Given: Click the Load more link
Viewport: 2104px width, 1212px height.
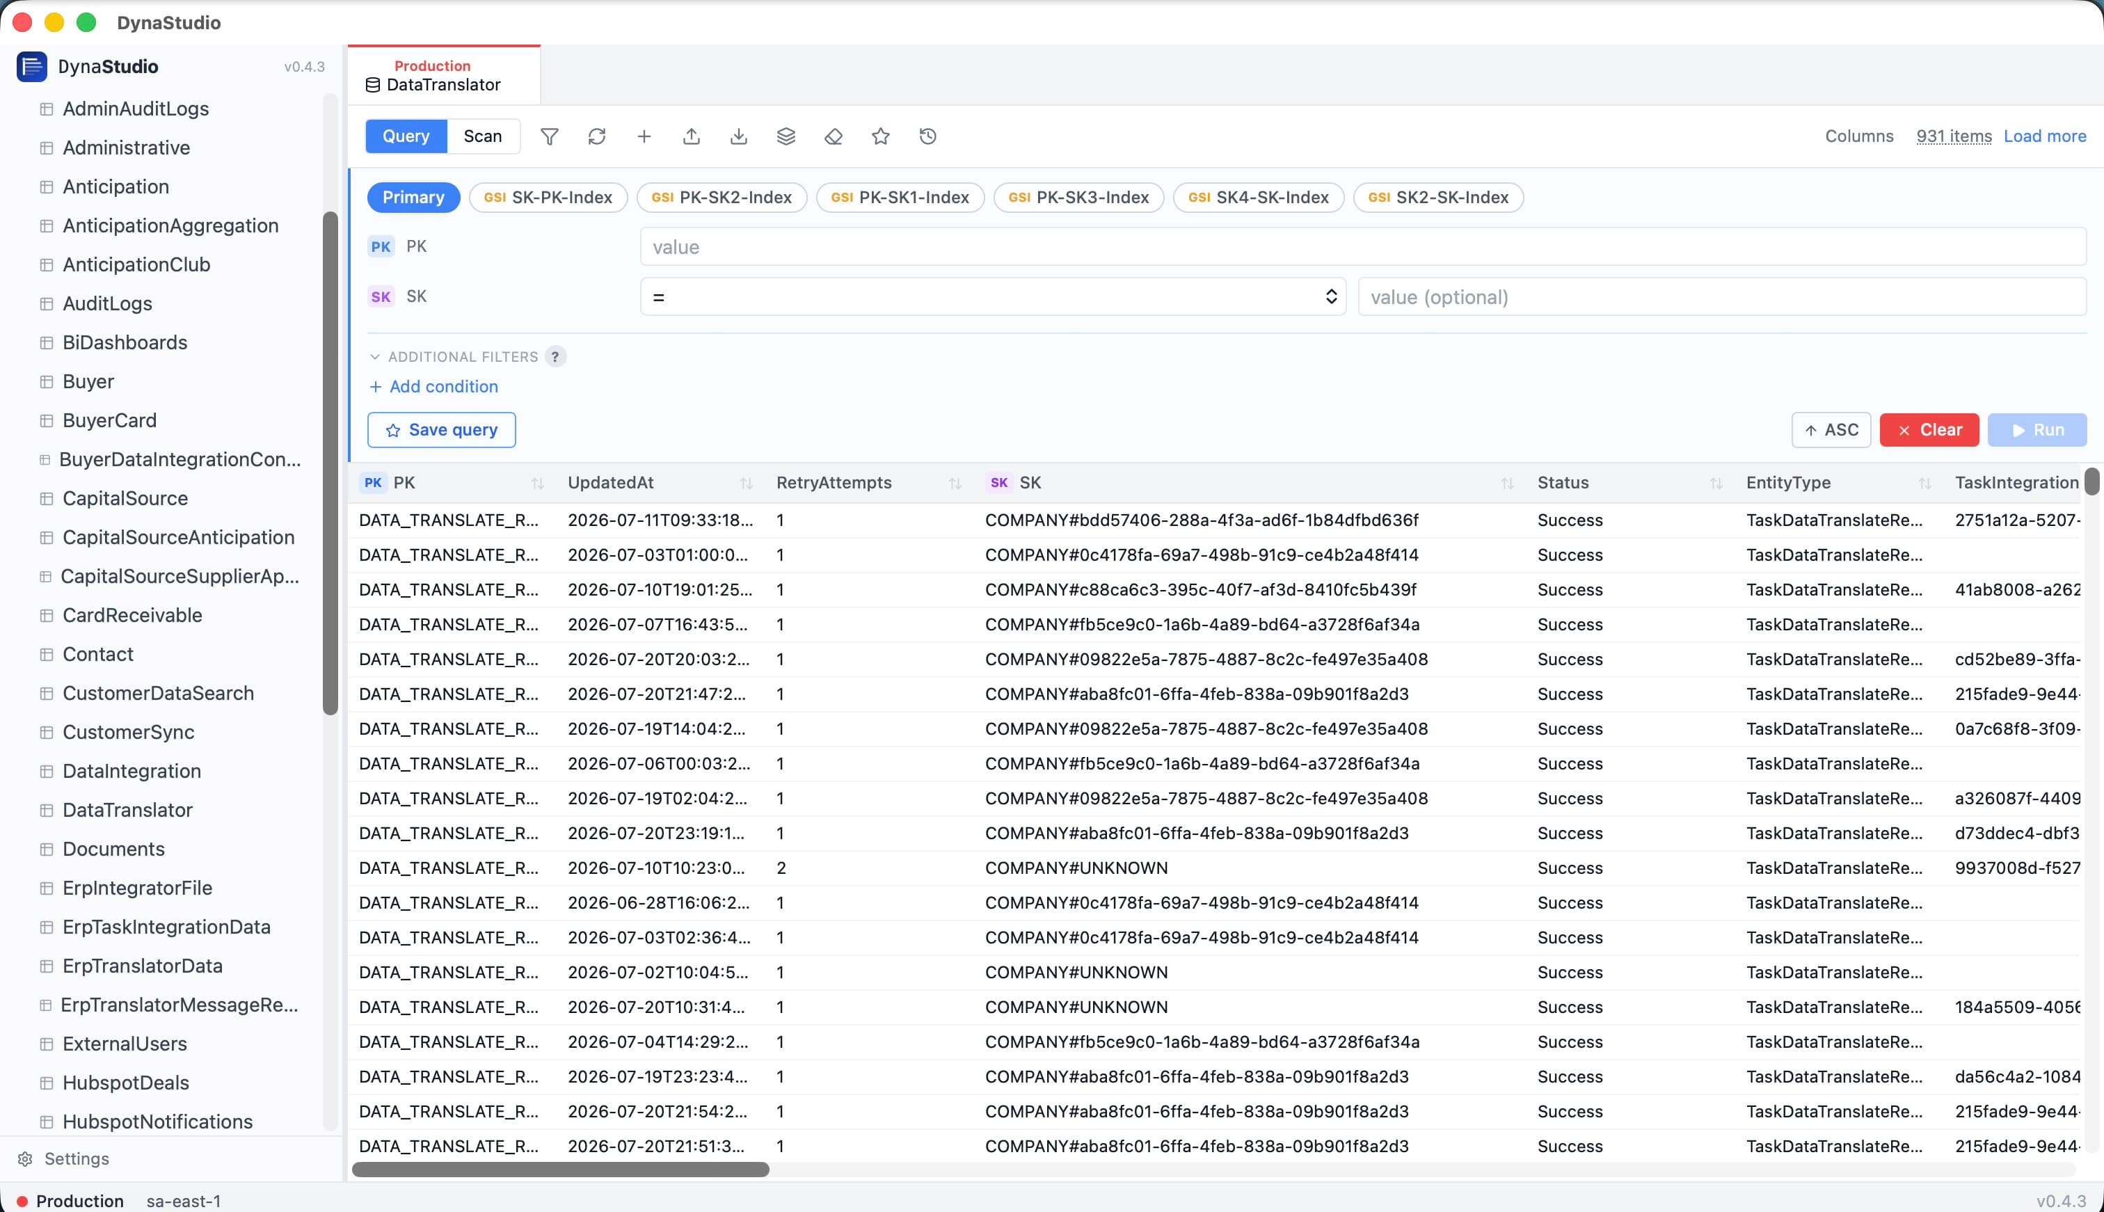Looking at the screenshot, I should pos(2044,136).
